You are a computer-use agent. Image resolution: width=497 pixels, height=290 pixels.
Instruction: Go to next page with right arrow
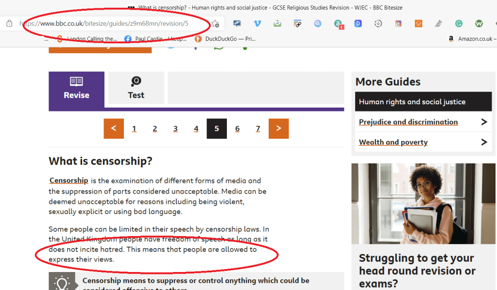[278, 128]
